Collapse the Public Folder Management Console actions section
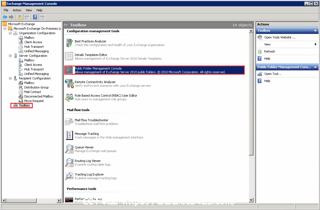Screen dimensions: 320x210 [315, 67]
